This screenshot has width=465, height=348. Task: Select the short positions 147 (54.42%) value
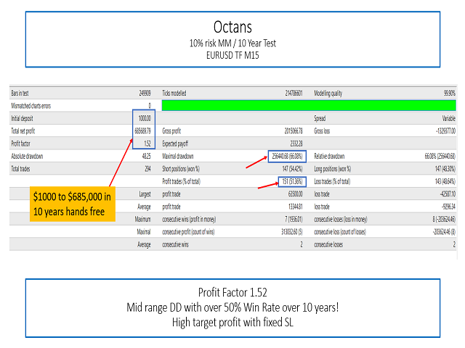[292, 169]
